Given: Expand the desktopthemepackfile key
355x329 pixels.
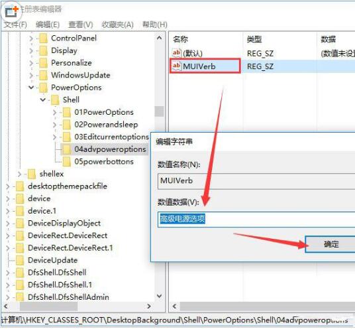Looking at the screenshot, I should 8,186.
